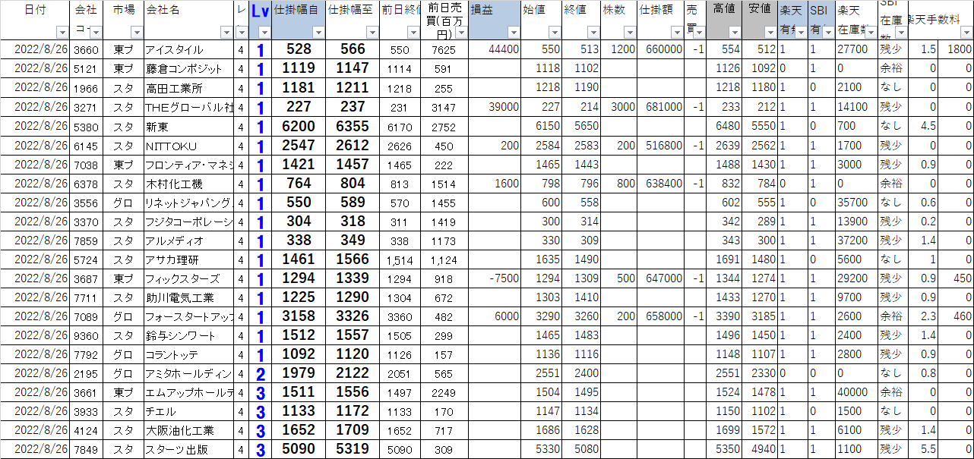
Task: Open the 楽天有無 column filter dropdown
Action: click(801, 33)
